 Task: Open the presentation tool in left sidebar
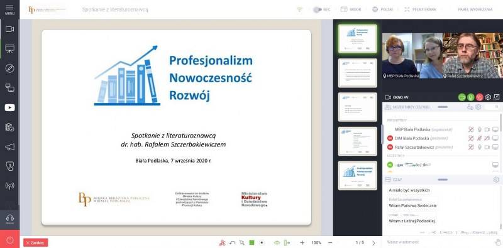pos(9,49)
